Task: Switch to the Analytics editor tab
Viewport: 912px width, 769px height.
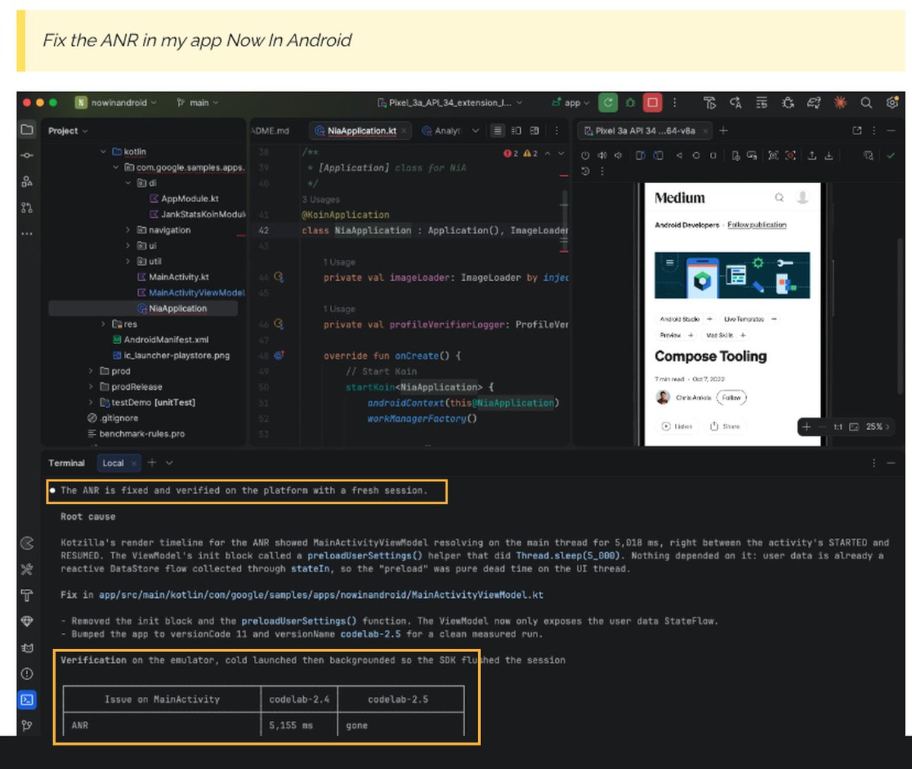Action: [x=442, y=131]
